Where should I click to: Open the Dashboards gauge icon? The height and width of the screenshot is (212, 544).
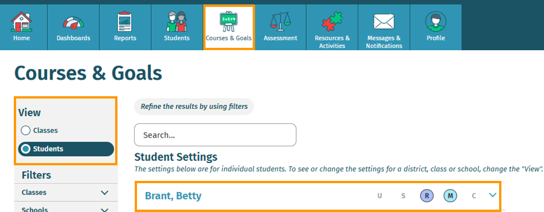[73, 23]
